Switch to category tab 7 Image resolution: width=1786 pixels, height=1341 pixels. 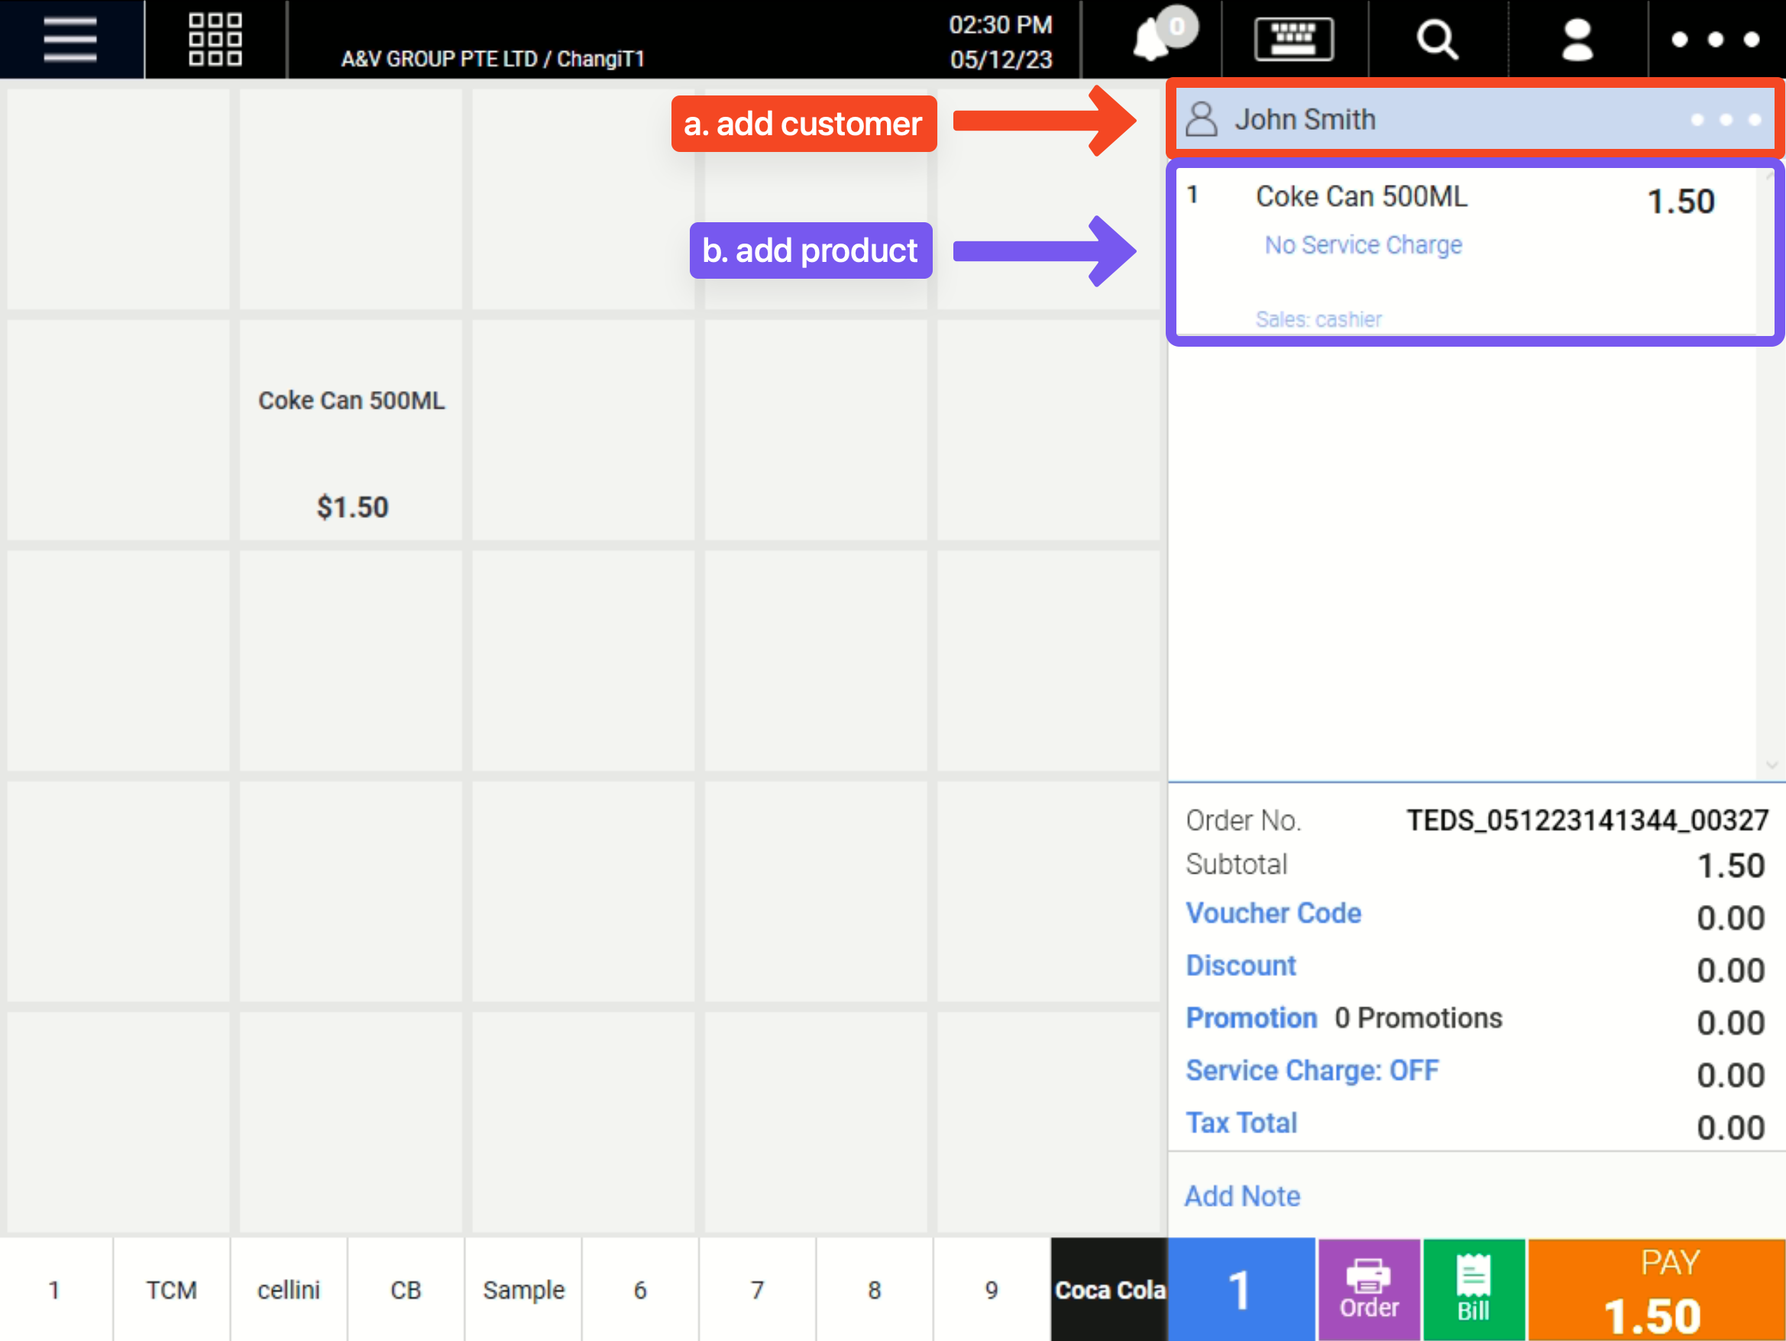coord(757,1289)
